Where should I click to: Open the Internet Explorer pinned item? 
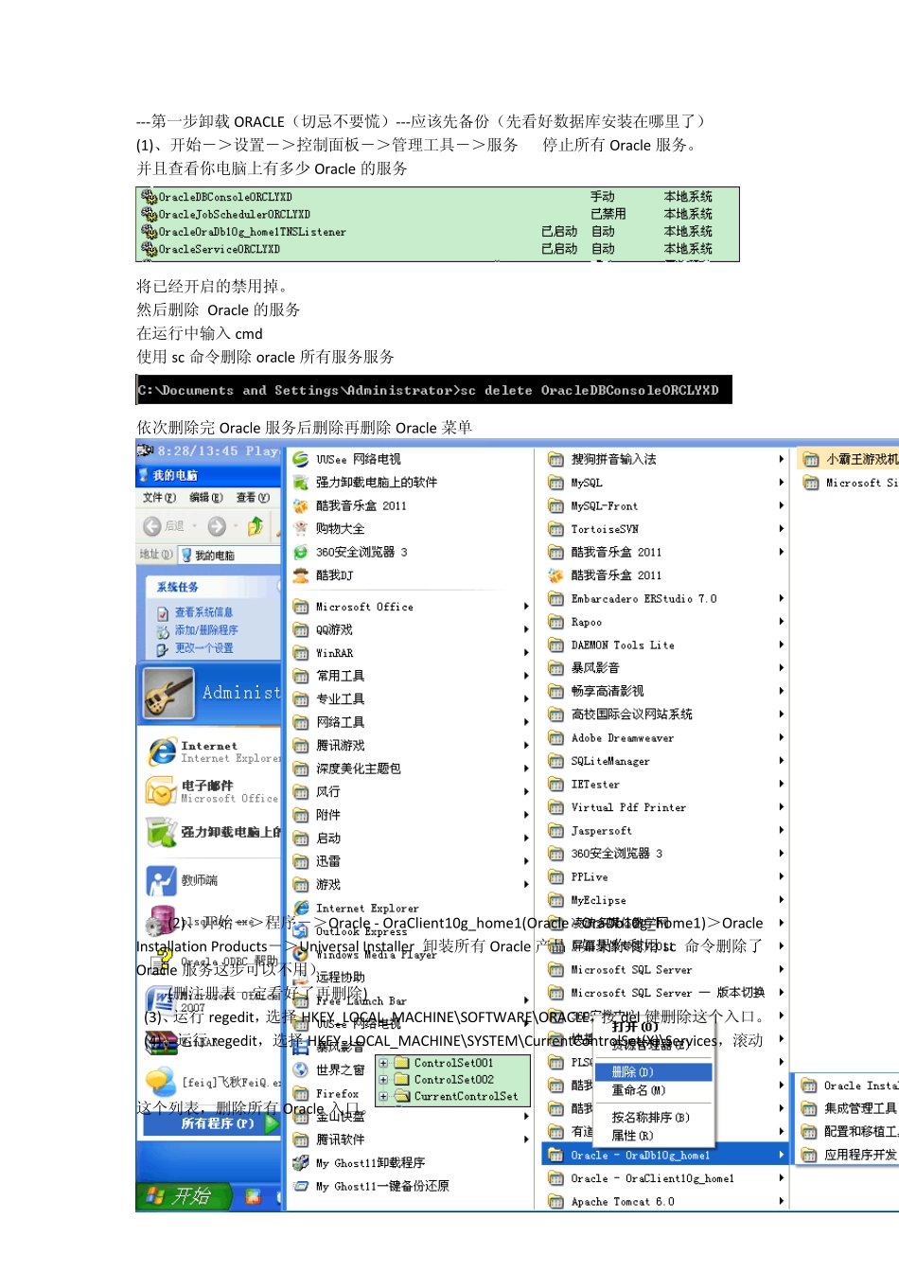tap(213, 751)
